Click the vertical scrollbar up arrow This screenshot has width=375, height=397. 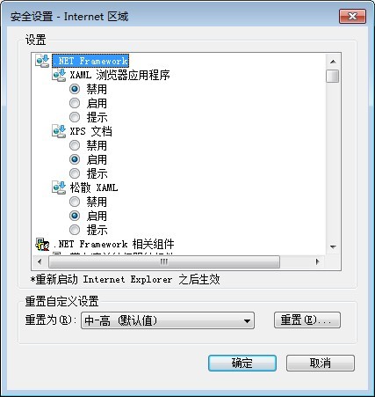pyautogui.click(x=333, y=62)
